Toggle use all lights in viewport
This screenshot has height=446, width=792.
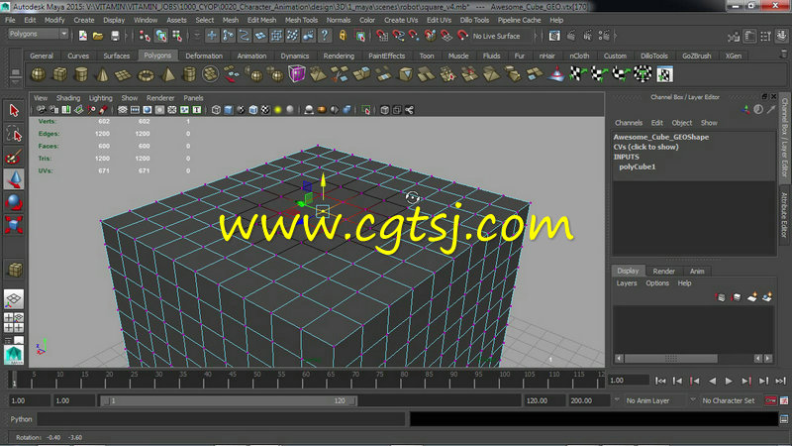pyautogui.click(x=277, y=110)
